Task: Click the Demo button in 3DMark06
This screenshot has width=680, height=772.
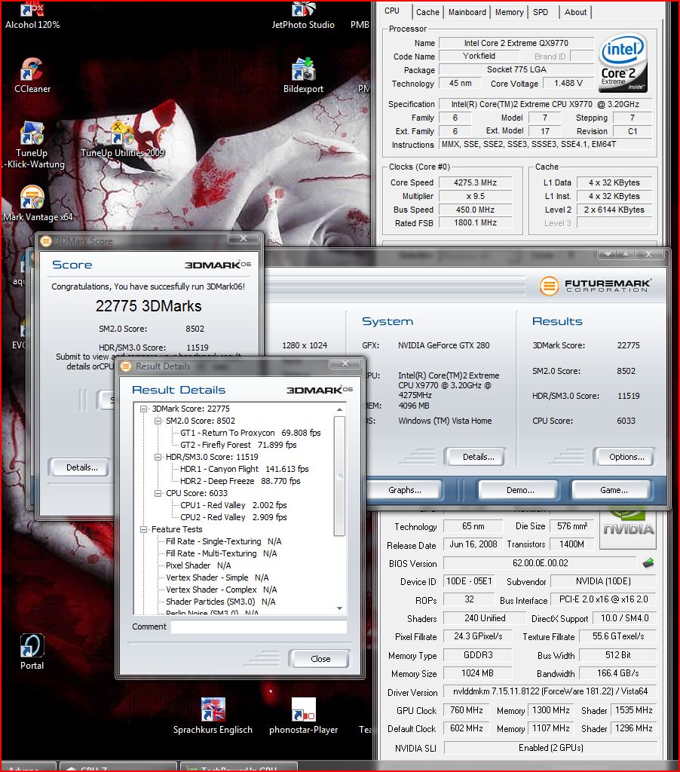Action: point(520,490)
